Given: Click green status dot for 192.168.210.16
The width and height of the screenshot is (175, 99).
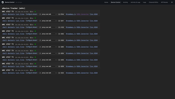Looking at the screenshot, I should [35, 11].
